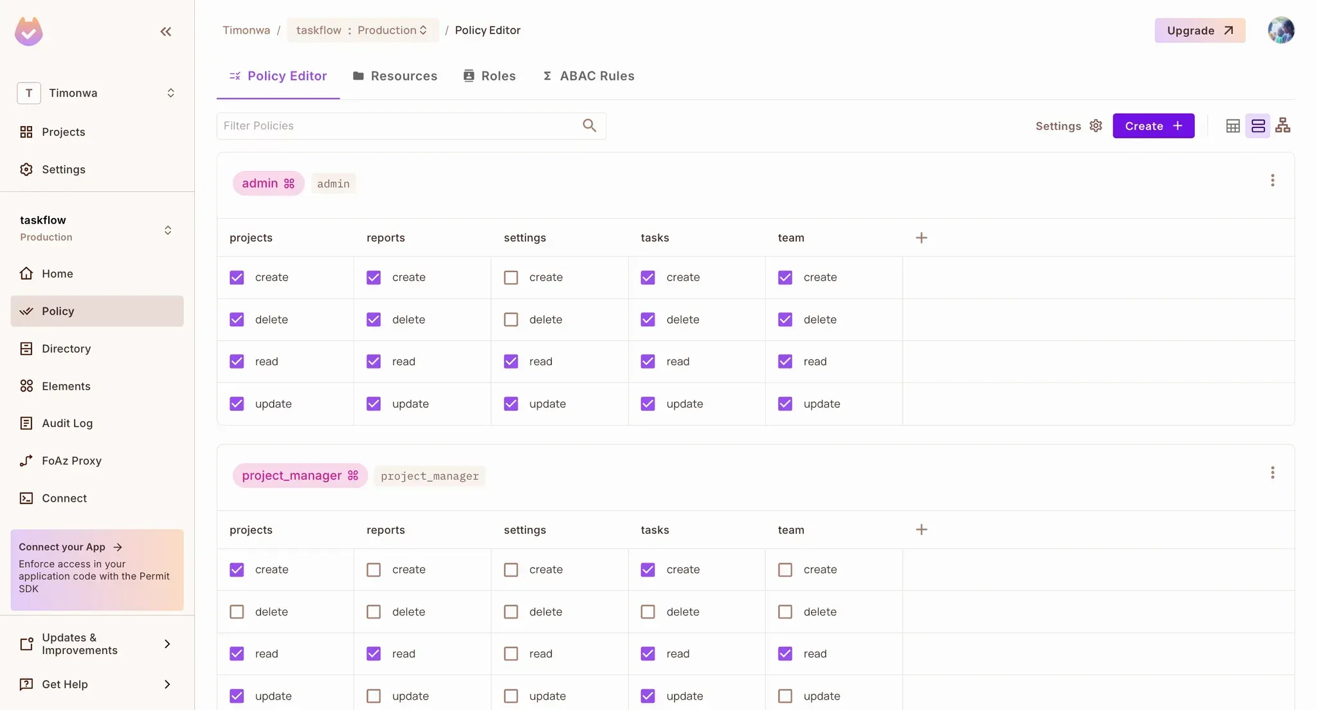Switch to the table grid view icon
Screen dimensions: 1317x710
[x=1233, y=126]
